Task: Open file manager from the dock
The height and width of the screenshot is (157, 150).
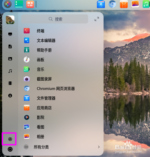Action: pyautogui.click(x=101, y=4)
